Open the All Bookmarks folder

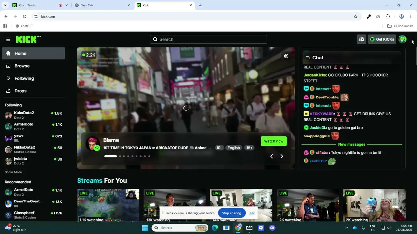tap(400, 26)
